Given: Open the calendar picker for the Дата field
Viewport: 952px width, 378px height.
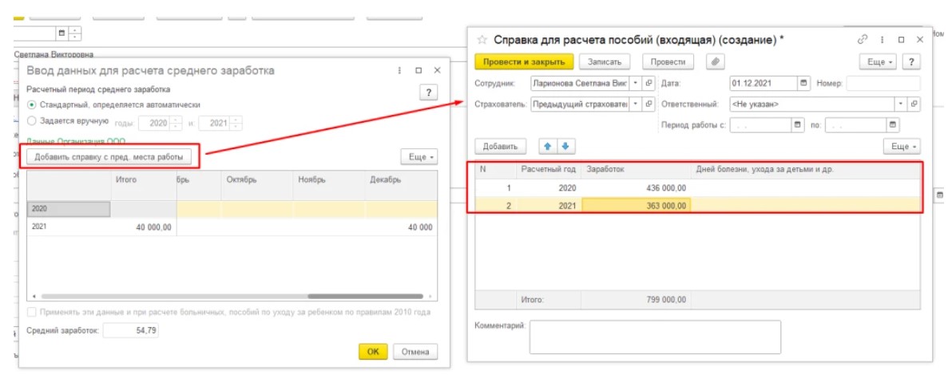Looking at the screenshot, I should tap(803, 83).
